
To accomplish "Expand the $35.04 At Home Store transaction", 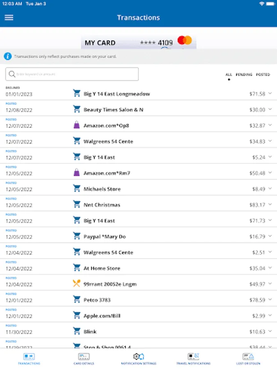I will pos(270,268).
